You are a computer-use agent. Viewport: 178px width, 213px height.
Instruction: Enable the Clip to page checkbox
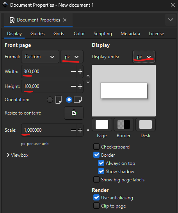click(96, 206)
